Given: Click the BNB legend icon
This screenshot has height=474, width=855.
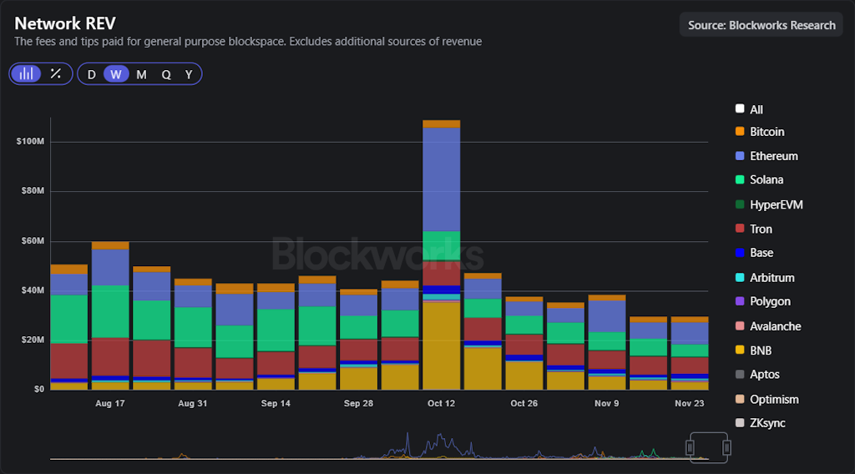Looking at the screenshot, I should pos(740,350).
